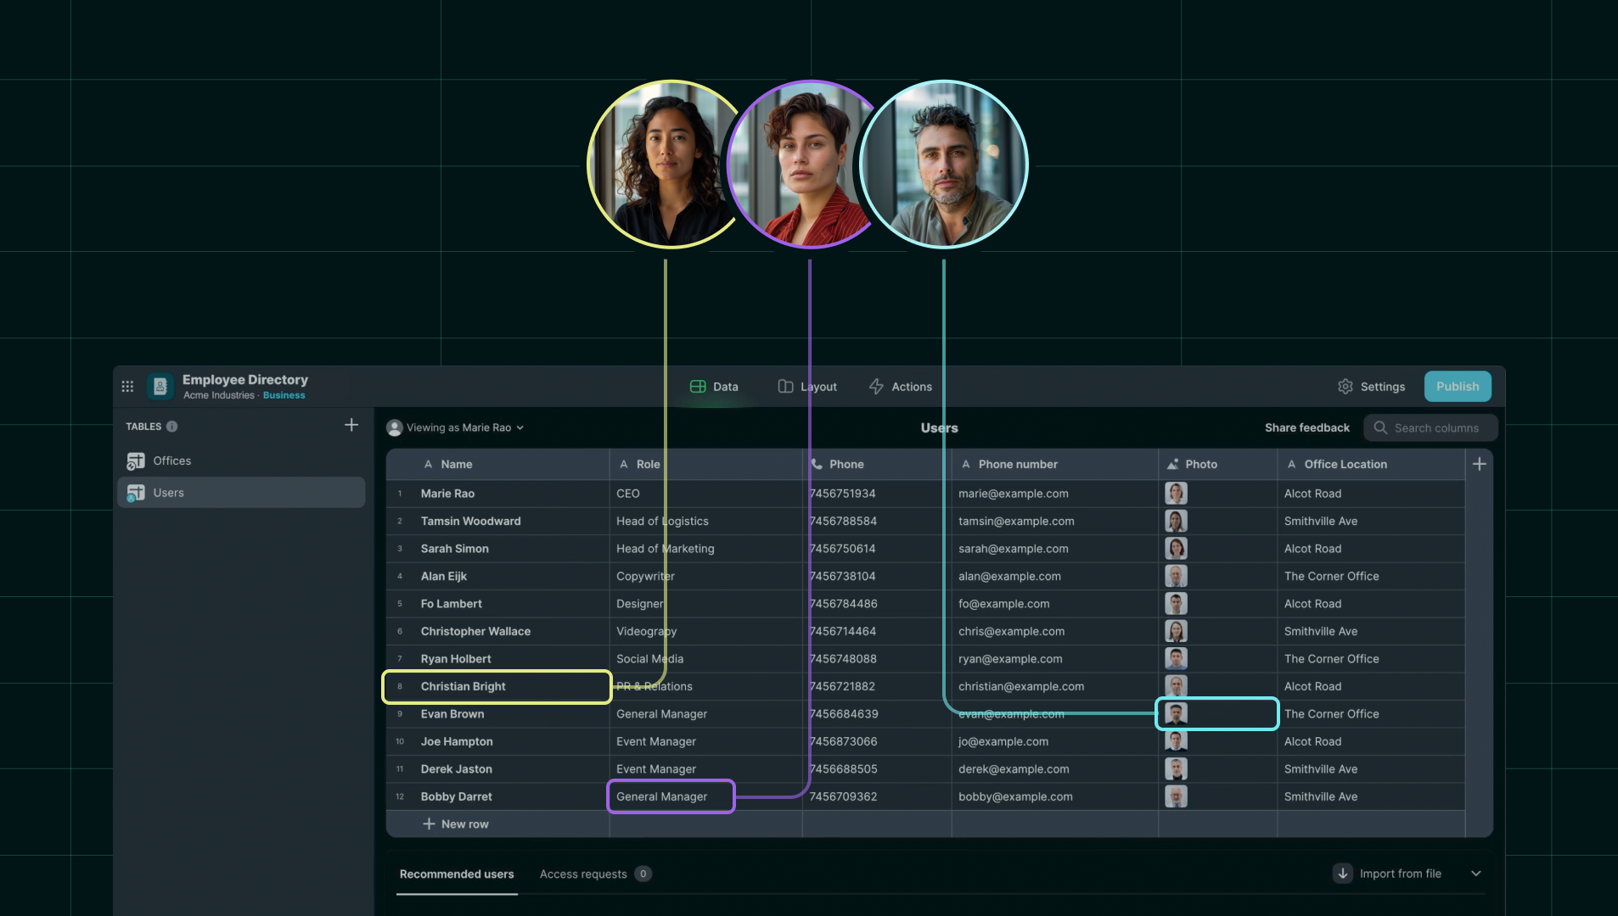This screenshot has width=1618, height=916.
Task: Click the Employee Directory app icon
Action: click(x=160, y=387)
